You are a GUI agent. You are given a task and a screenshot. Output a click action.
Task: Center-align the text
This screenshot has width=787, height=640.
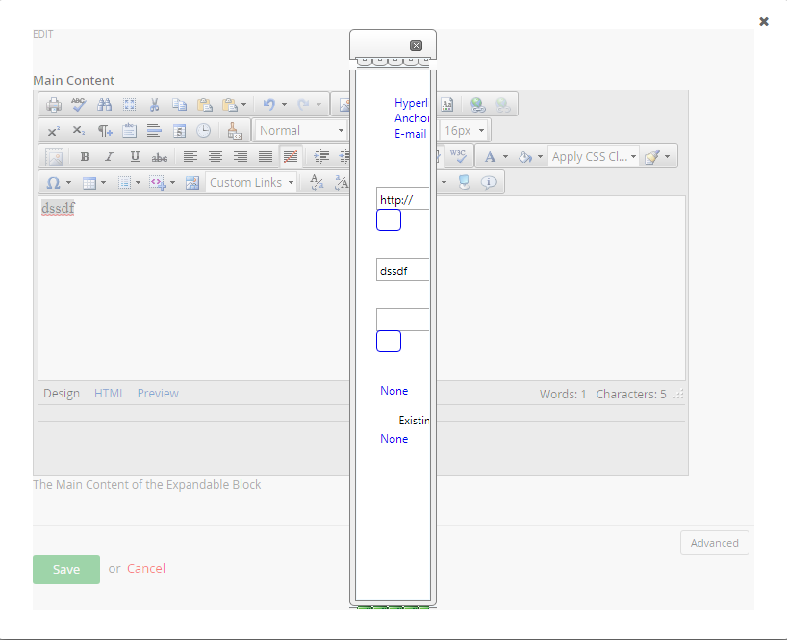pyautogui.click(x=216, y=157)
